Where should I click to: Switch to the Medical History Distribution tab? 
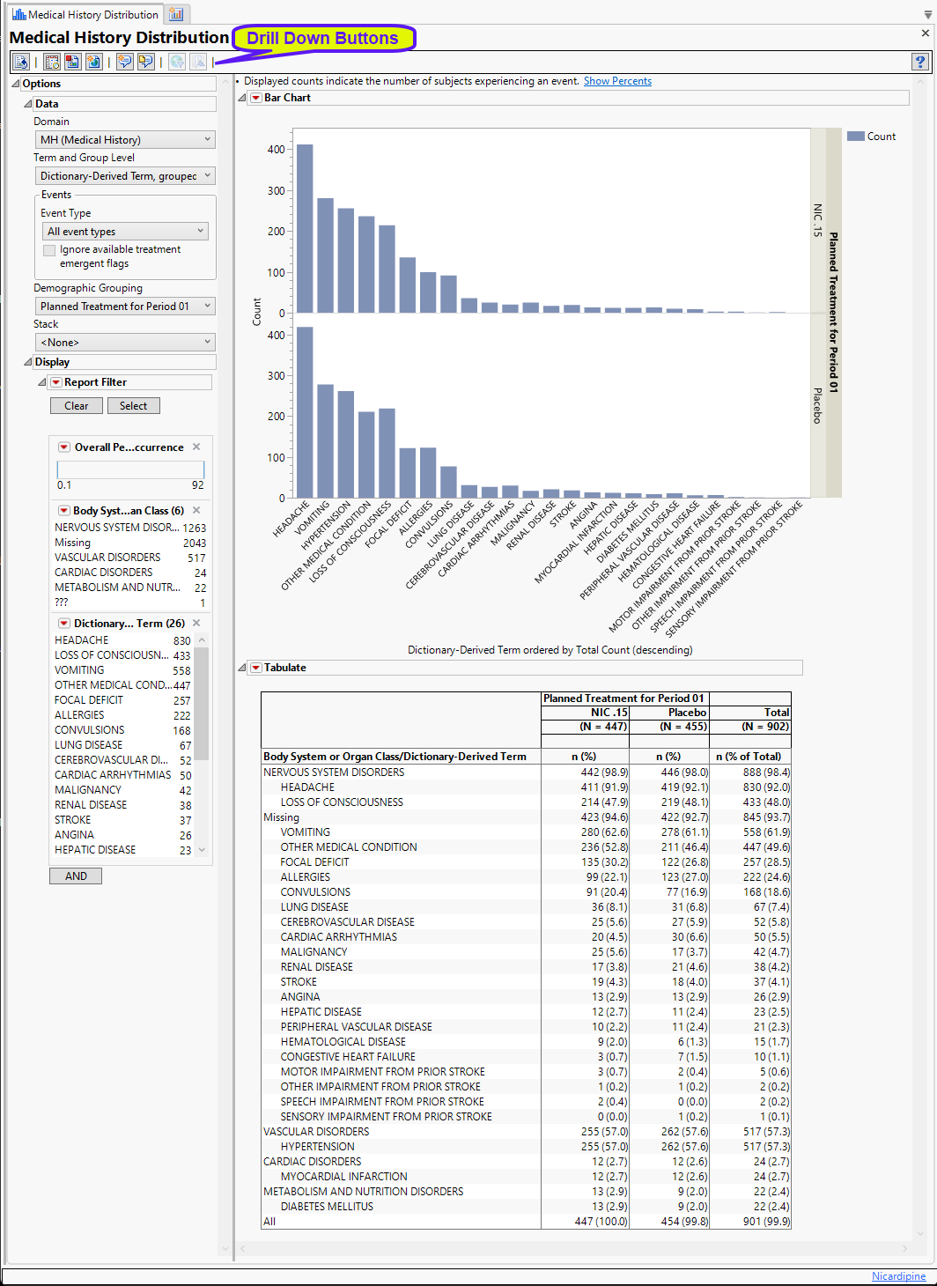point(85,14)
